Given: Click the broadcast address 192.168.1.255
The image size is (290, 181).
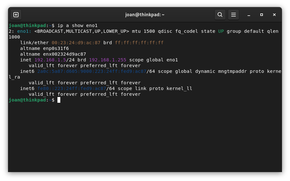Looking at the screenshot, I should pyautogui.click(x=108, y=60).
